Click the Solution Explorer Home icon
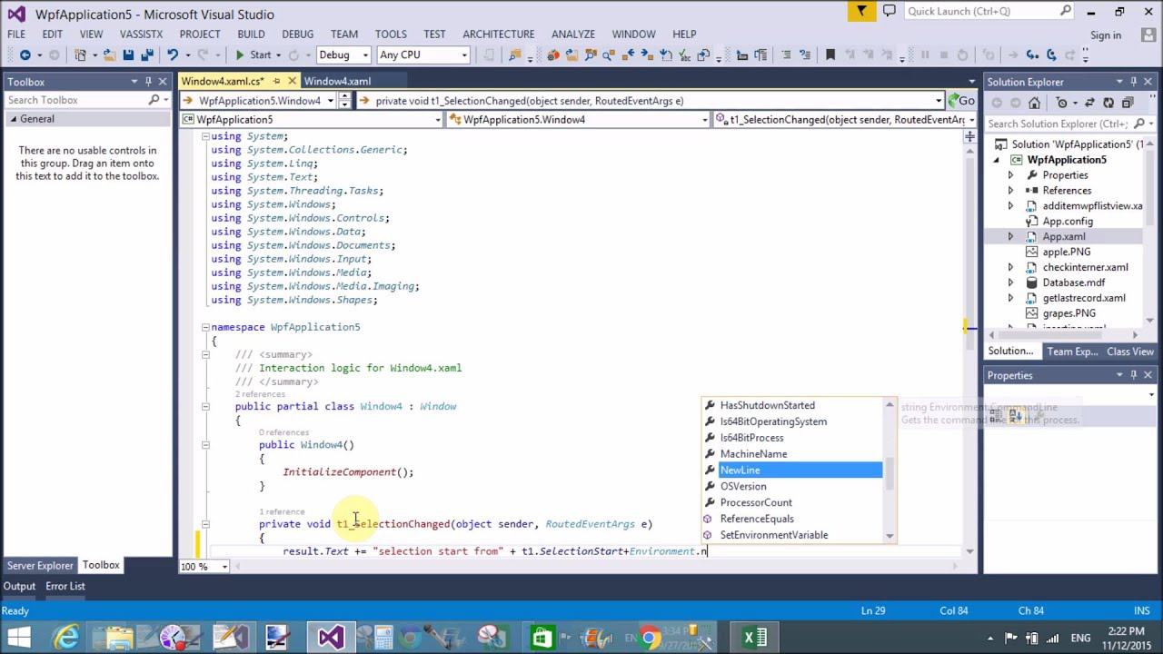This screenshot has width=1163, height=654. coord(1034,103)
